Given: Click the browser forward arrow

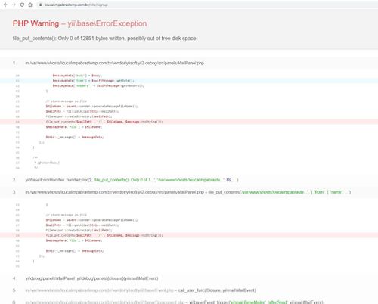Looking at the screenshot, I should (14, 5).
